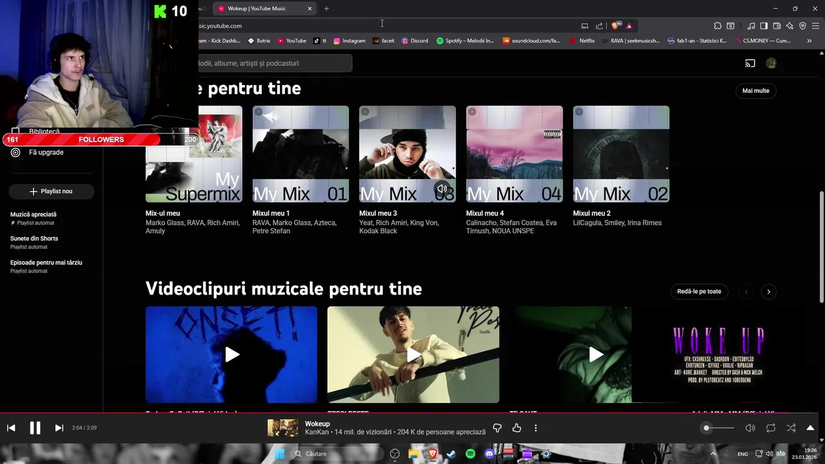Screen dimensions: 825x464
Task: Open the account avatar menu
Action: pyautogui.click(x=771, y=63)
